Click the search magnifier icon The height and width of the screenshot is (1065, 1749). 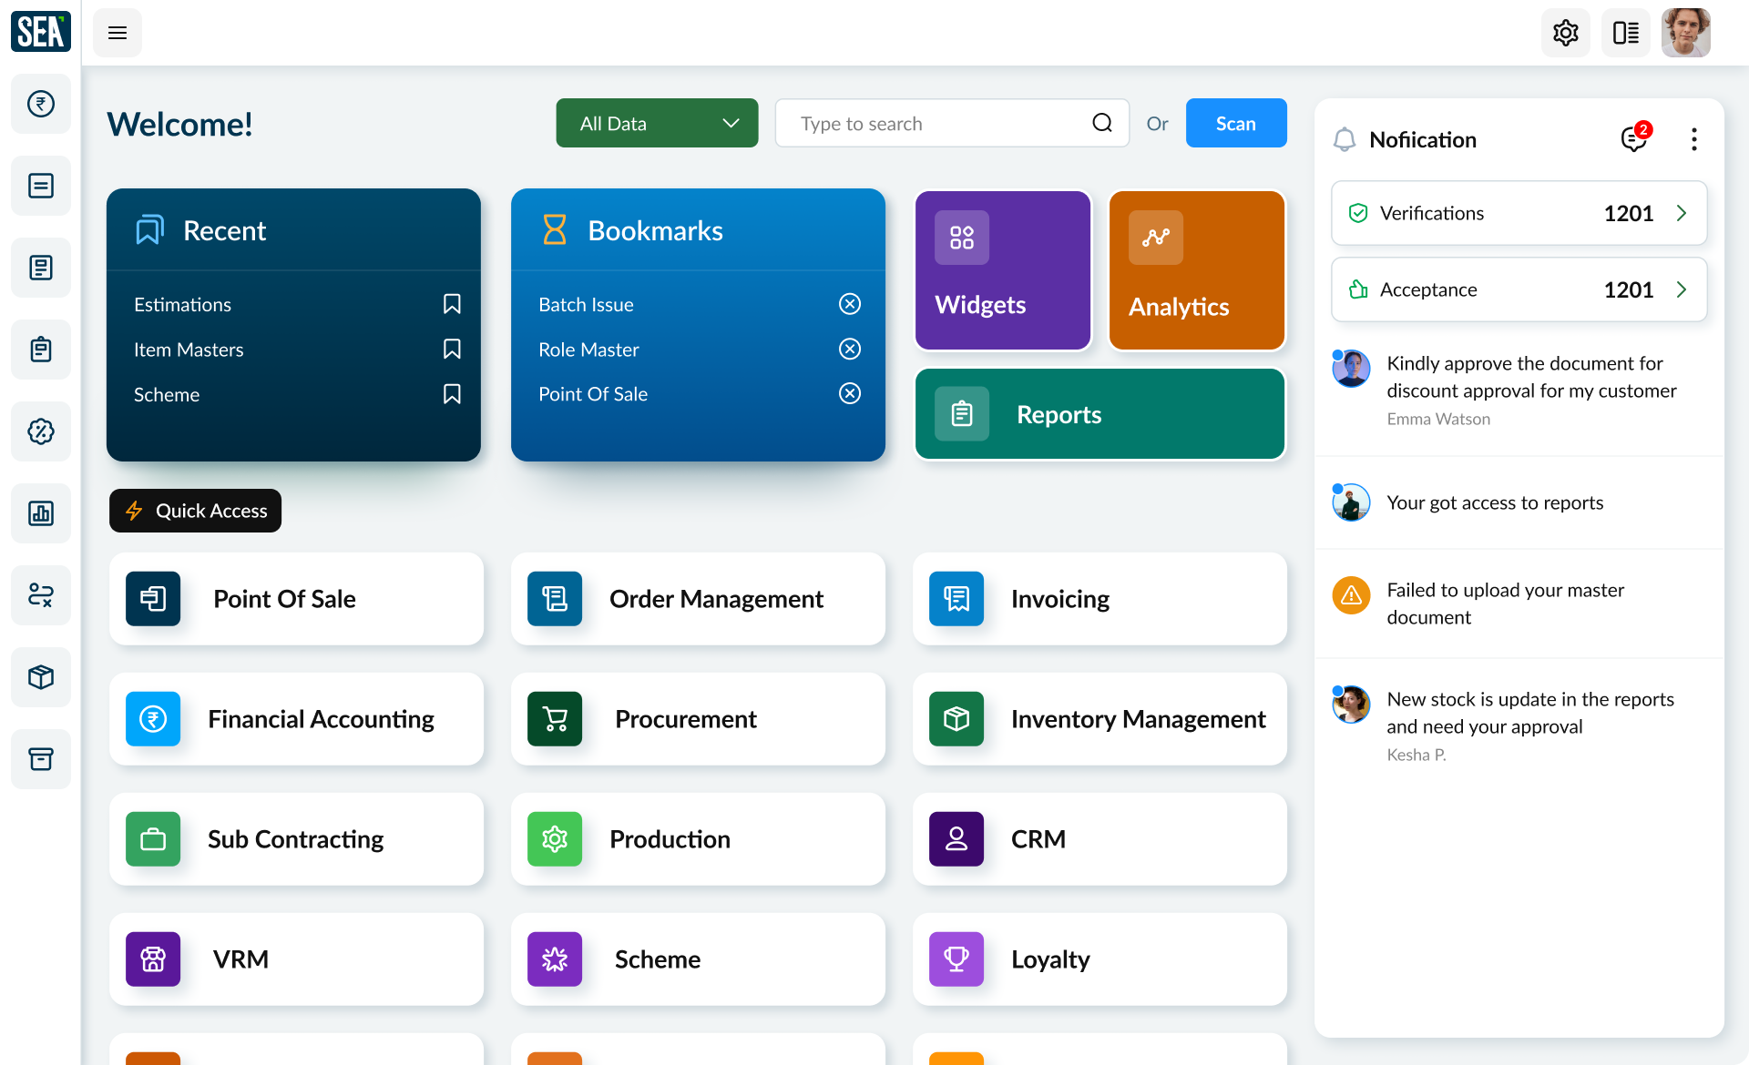click(1102, 123)
